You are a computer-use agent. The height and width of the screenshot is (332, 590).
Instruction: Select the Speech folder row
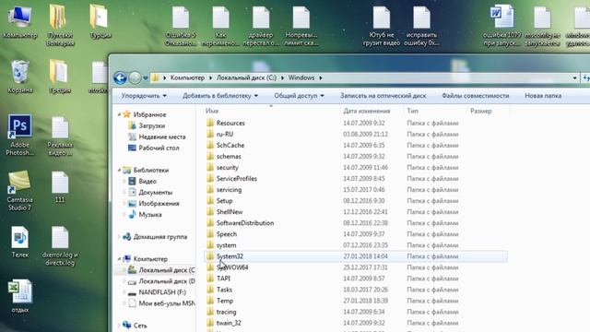pyautogui.click(x=356, y=234)
